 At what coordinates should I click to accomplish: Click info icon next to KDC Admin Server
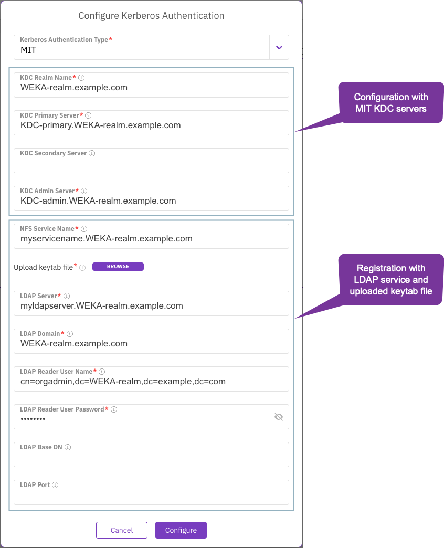click(x=84, y=191)
